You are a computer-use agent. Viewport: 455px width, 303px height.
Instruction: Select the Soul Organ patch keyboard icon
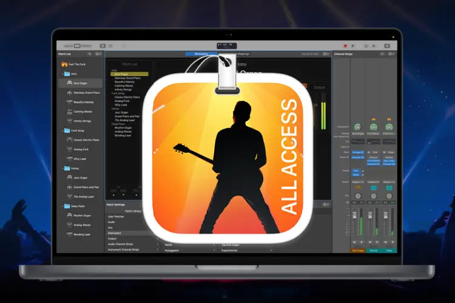(x=69, y=83)
